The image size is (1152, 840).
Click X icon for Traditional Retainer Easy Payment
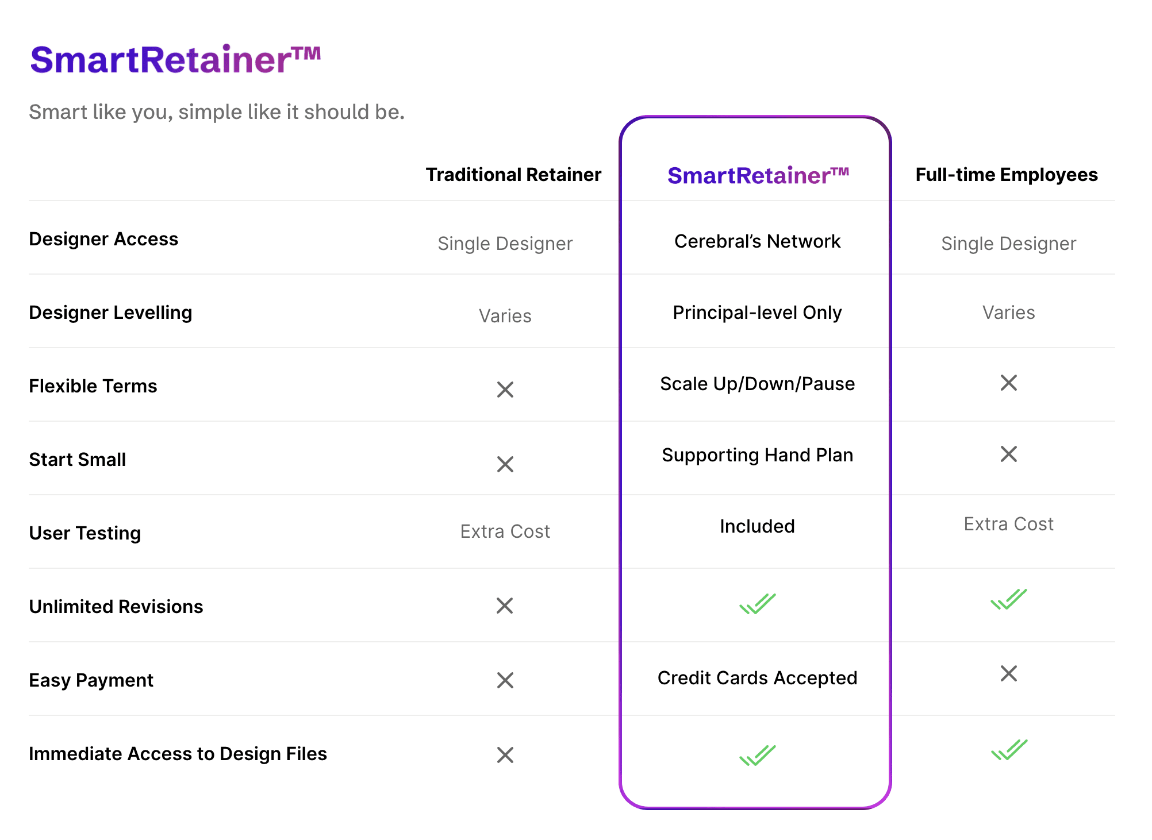pos(505,680)
